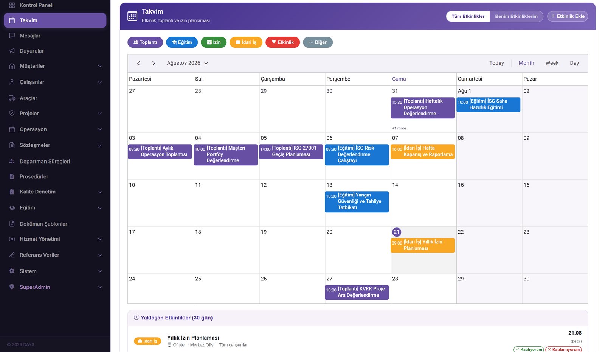This screenshot has height=352, width=605.
Task: Open the Duyurular megaphone icon
Action: pyautogui.click(x=12, y=51)
